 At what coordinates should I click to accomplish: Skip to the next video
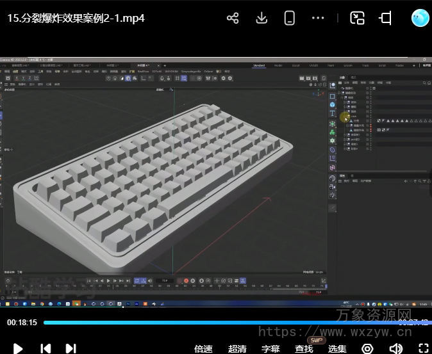71,348
